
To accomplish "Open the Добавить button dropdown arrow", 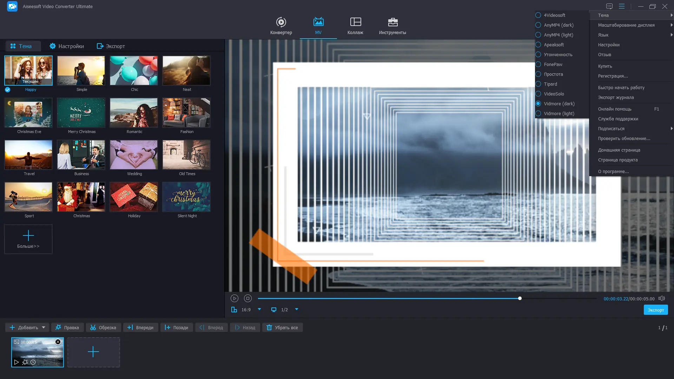I will (x=44, y=327).
